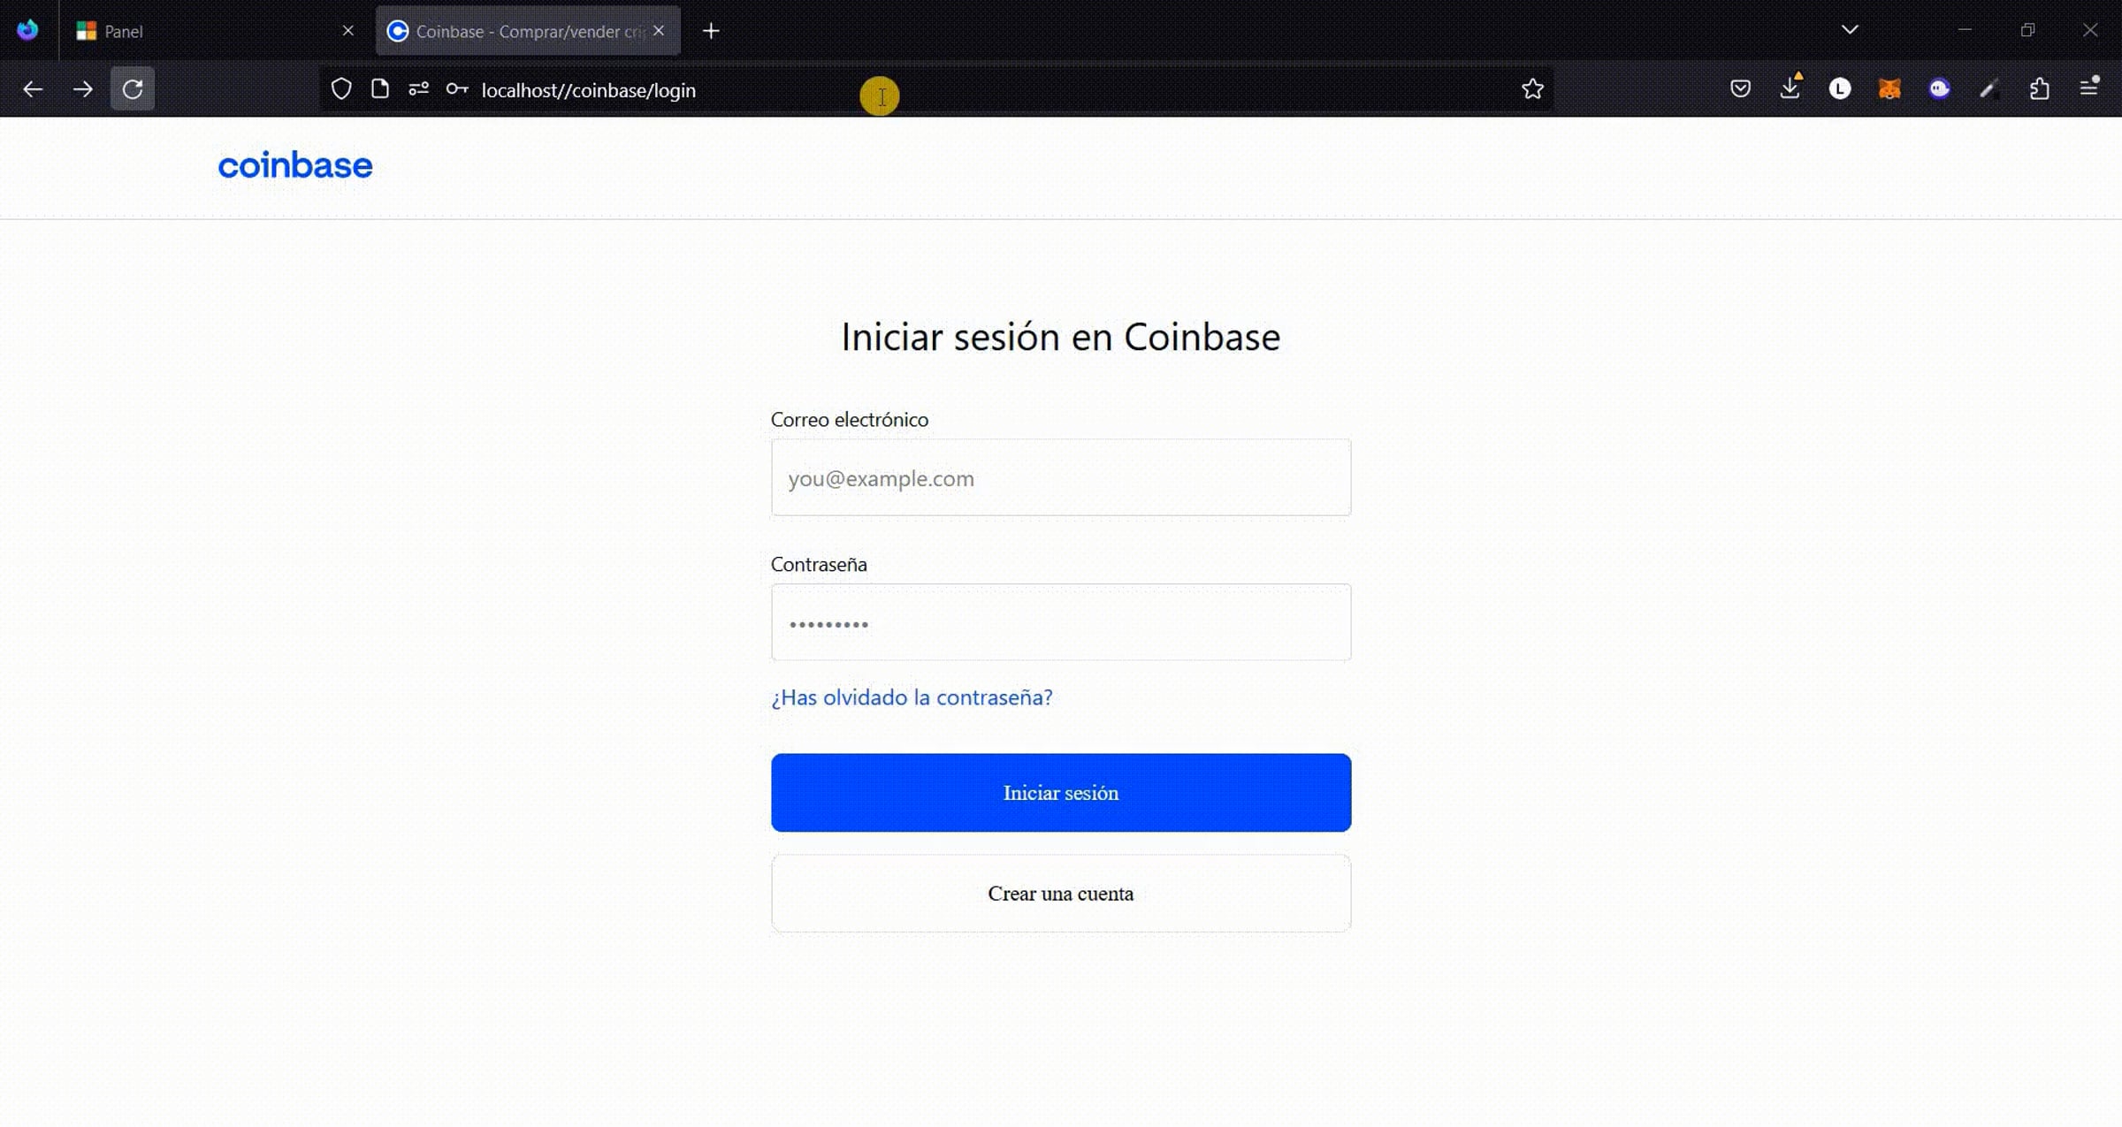Image resolution: width=2122 pixels, height=1127 pixels.
Task: Click the saved password key icon
Action: [x=457, y=89]
